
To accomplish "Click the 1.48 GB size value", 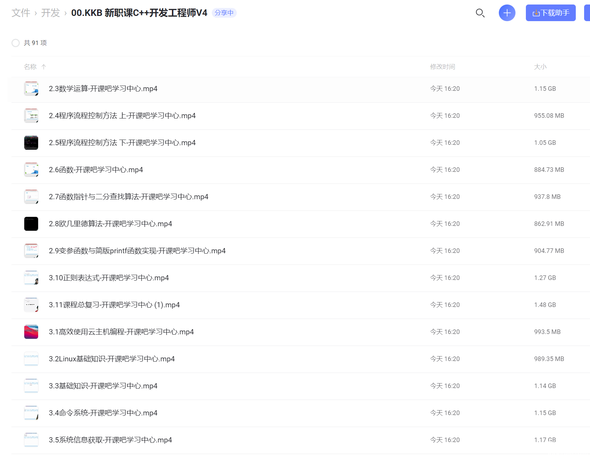I will pos(545,305).
